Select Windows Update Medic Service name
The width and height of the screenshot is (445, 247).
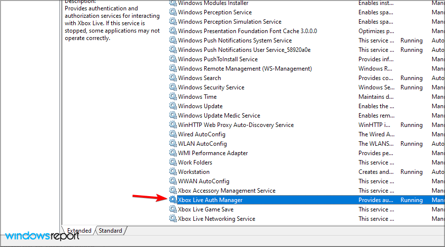coord(219,116)
